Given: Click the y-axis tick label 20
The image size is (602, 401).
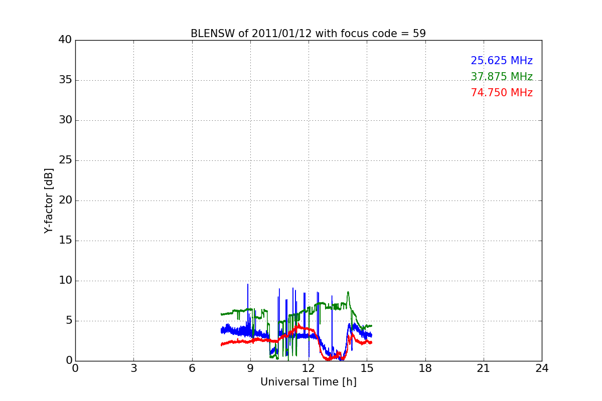Looking at the screenshot, I should tap(65, 200).
